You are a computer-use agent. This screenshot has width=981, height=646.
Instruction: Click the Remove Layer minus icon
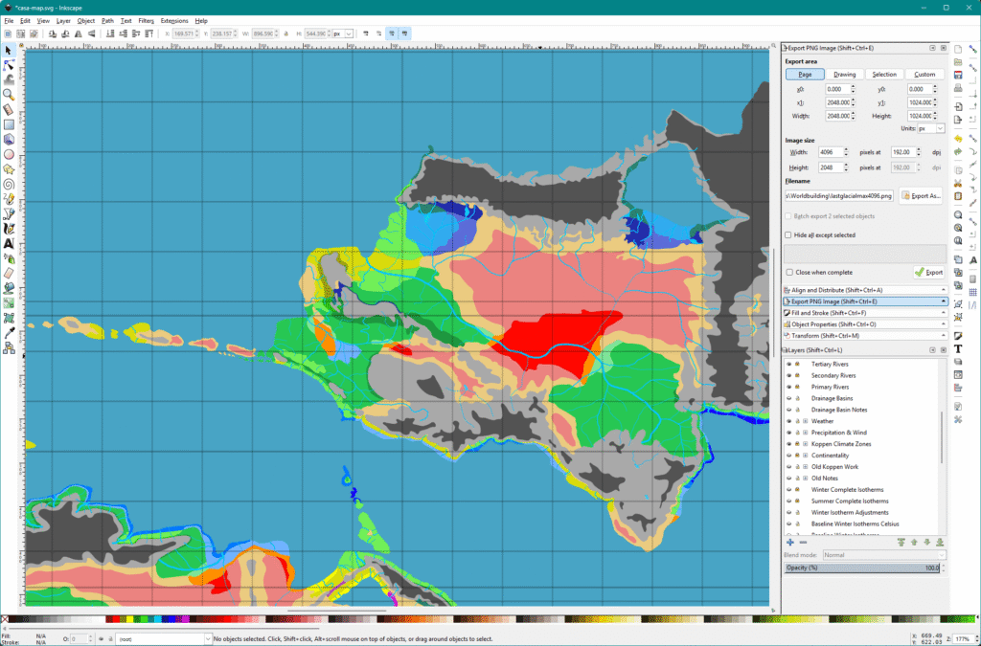coord(804,543)
